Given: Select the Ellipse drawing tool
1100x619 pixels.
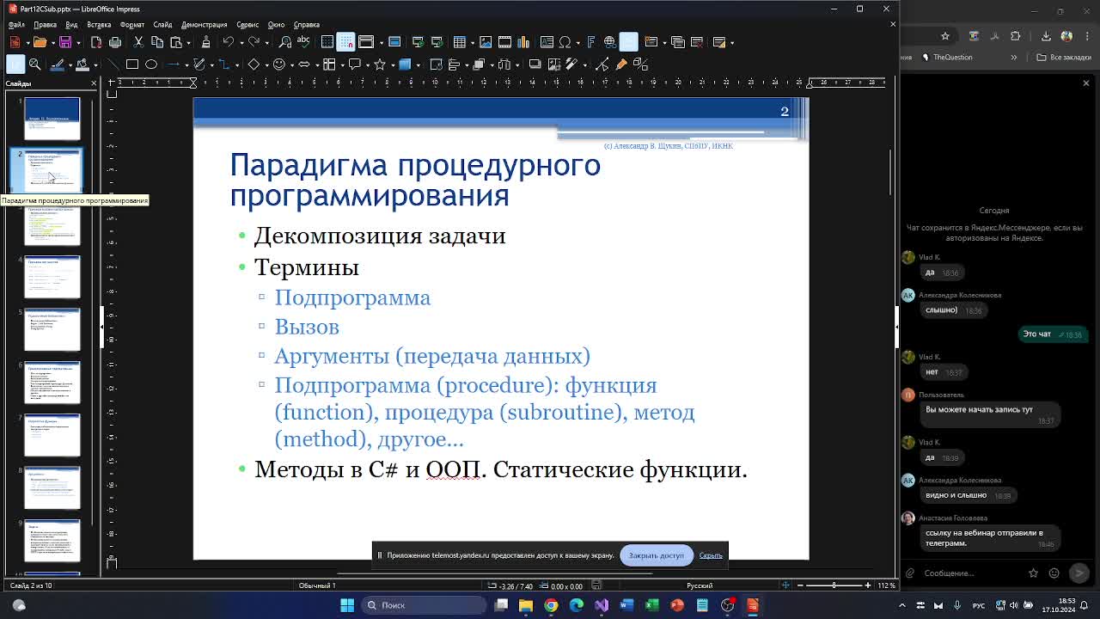Looking at the screenshot, I should 150,64.
